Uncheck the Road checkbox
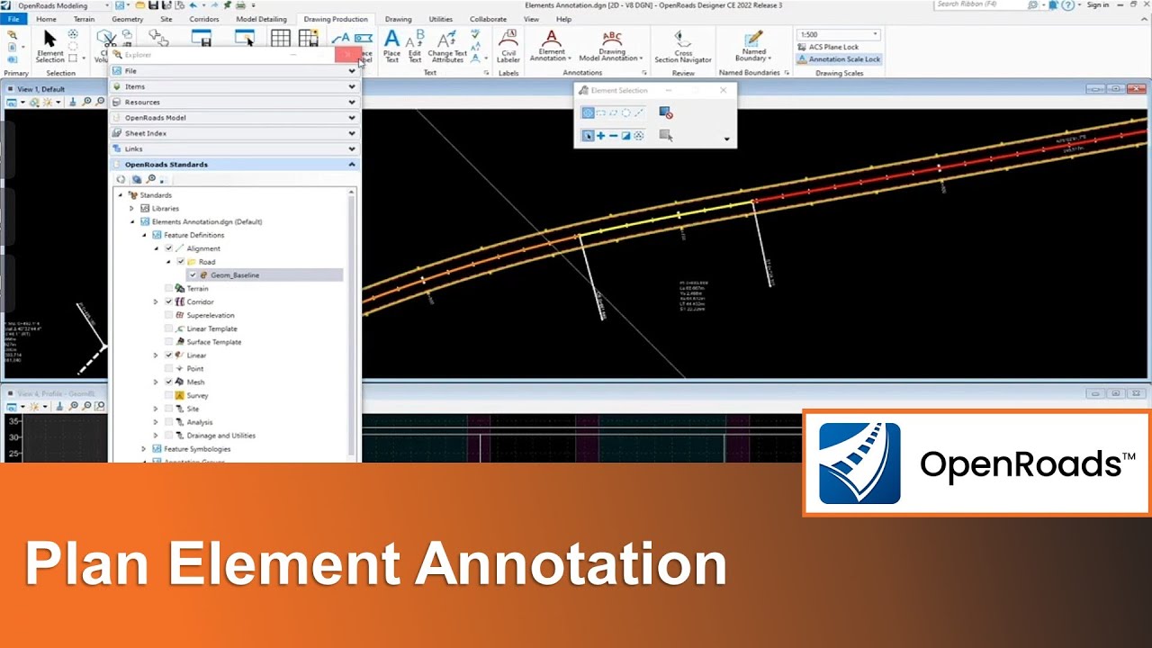 (181, 262)
